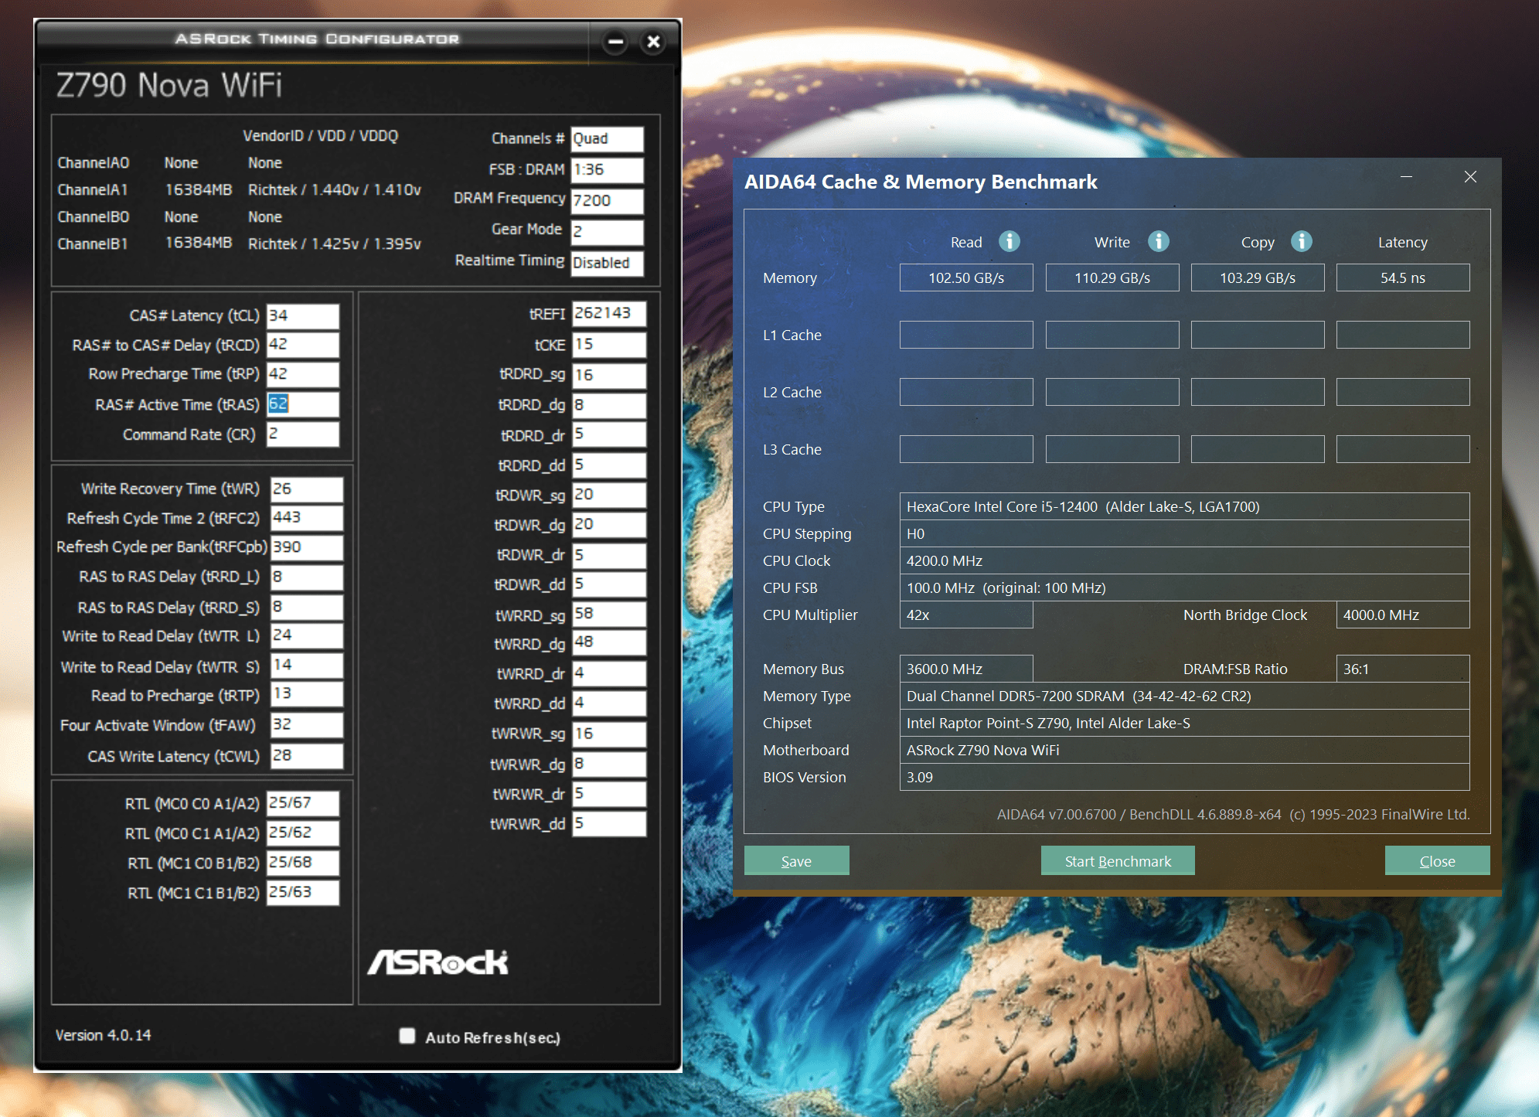Click the Gear Mode value box

click(607, 231)
